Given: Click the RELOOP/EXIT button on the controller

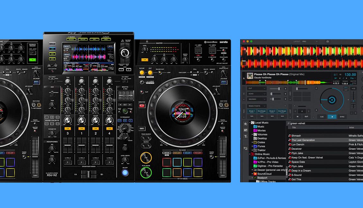Looking at the screenshot, I should click(159, 73).
